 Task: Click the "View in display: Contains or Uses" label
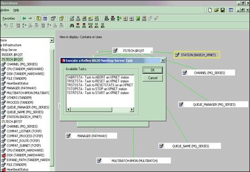coord(81,37)
